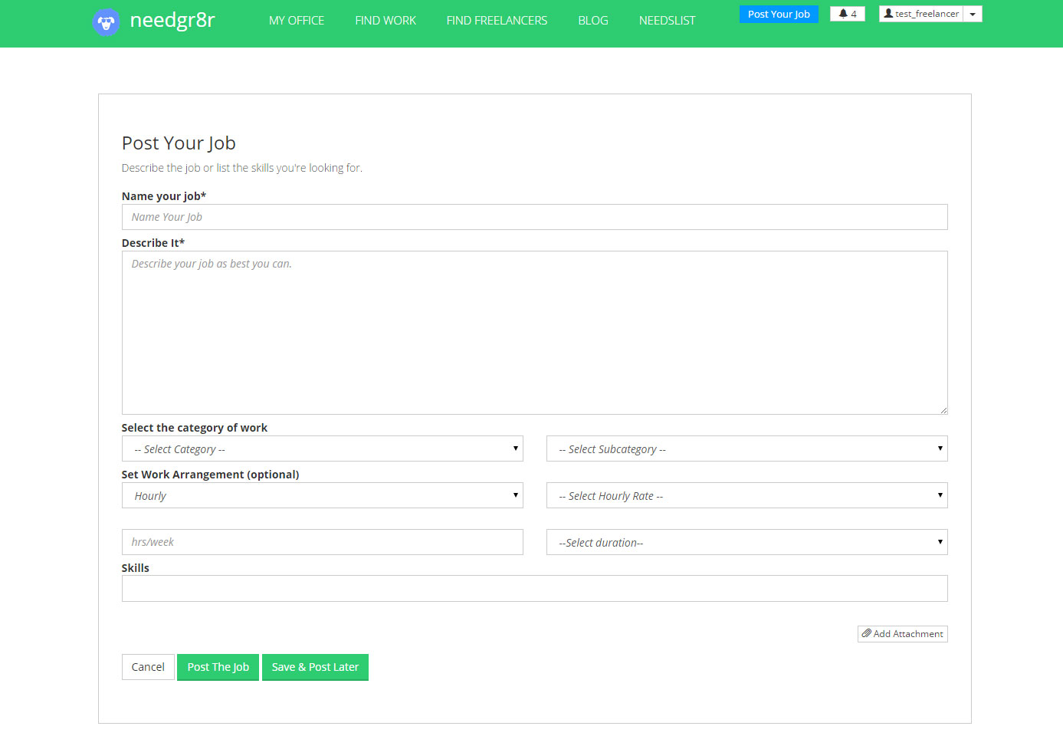Expand the Hourly work arrangement dropdown
This screenshot has width=1063, height=736.
(x=322, y=496)
